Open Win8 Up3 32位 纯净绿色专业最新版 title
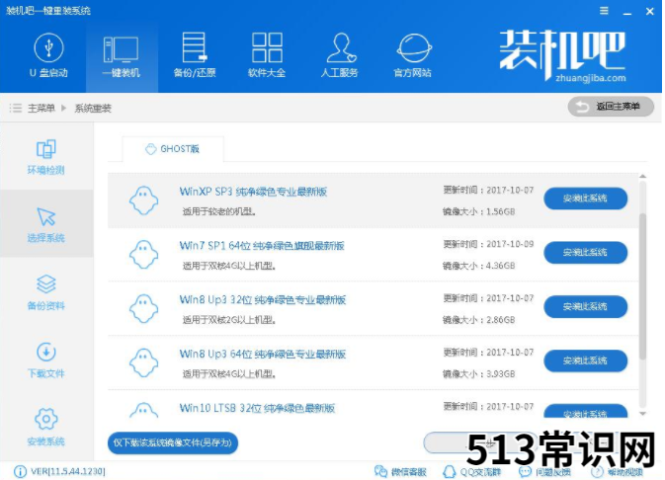665x480 pixels. pyautogui.click(x=263, y=300)
